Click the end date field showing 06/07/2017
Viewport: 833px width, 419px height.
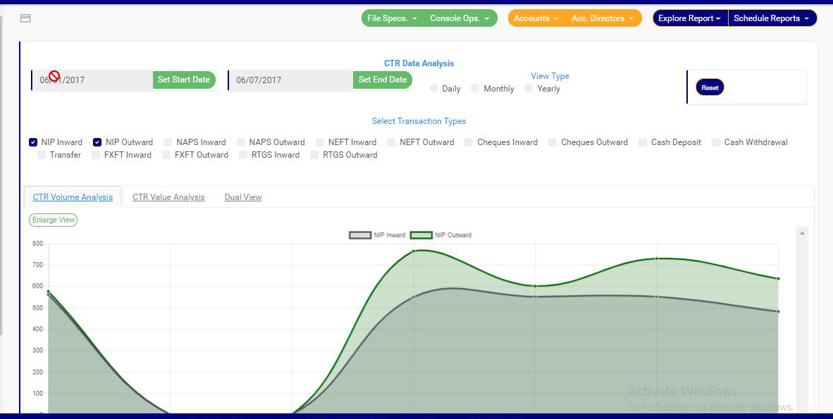[x=290, y=80]
